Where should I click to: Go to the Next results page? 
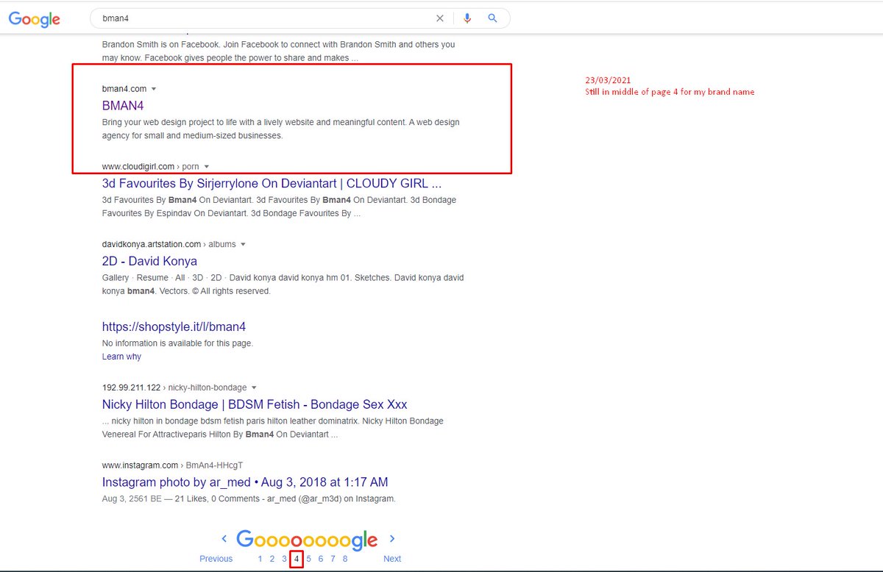[392, 559]
